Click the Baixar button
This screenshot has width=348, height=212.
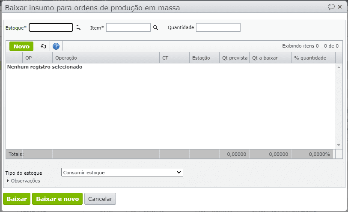pos(17,199)
